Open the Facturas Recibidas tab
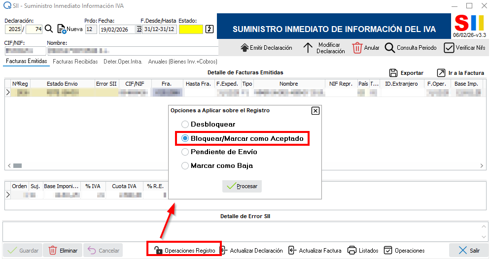Screen dimensions: 491x259 75,62
